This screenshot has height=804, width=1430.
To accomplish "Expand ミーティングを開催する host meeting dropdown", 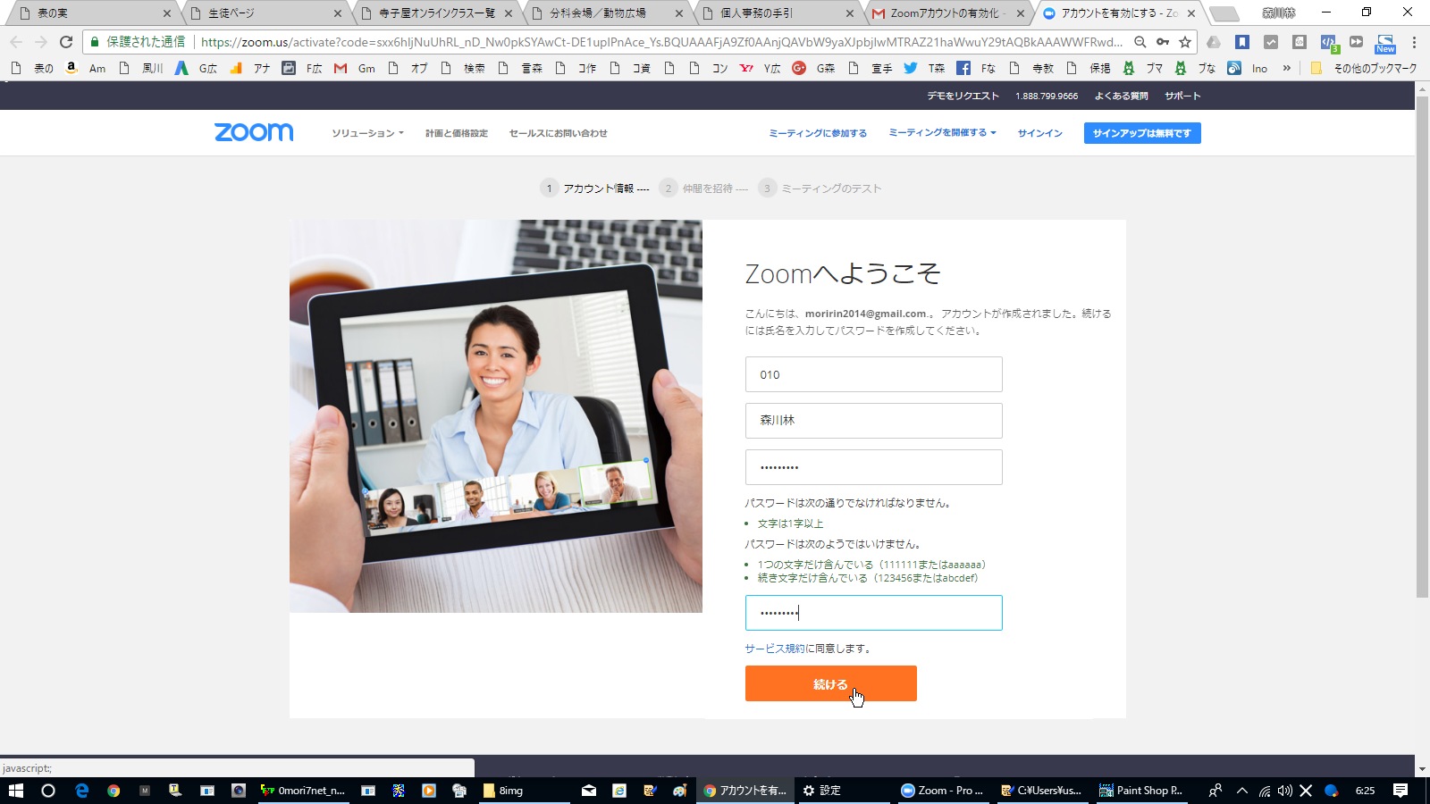I will point(942,133).
